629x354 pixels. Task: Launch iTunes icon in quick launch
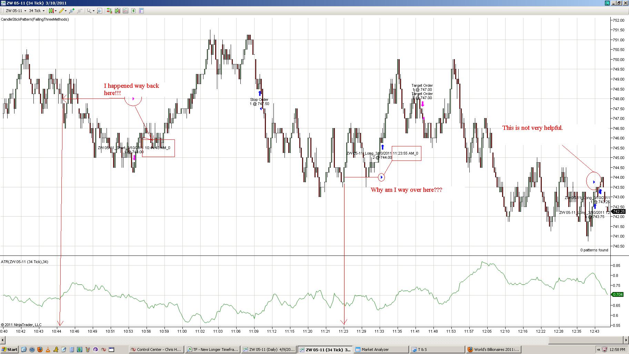click(32, 350)
